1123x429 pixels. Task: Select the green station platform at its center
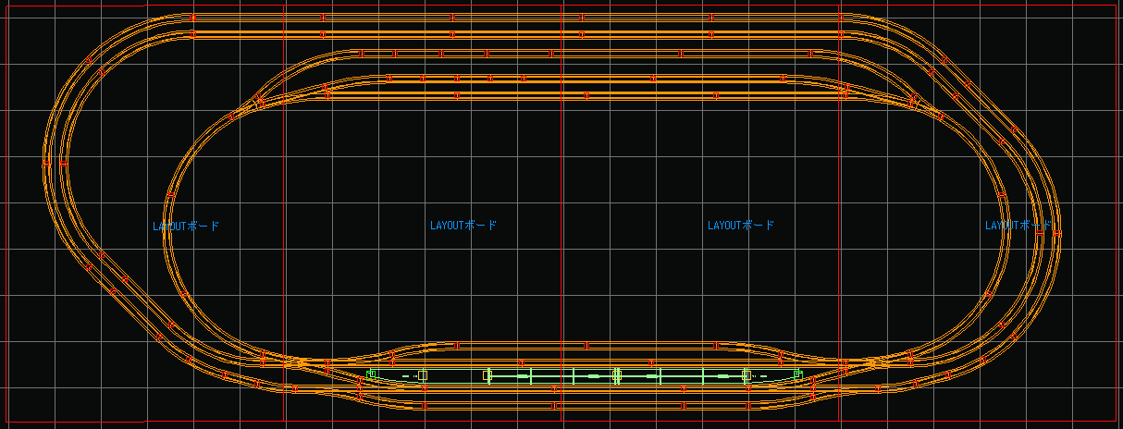[x=583, y=375]
